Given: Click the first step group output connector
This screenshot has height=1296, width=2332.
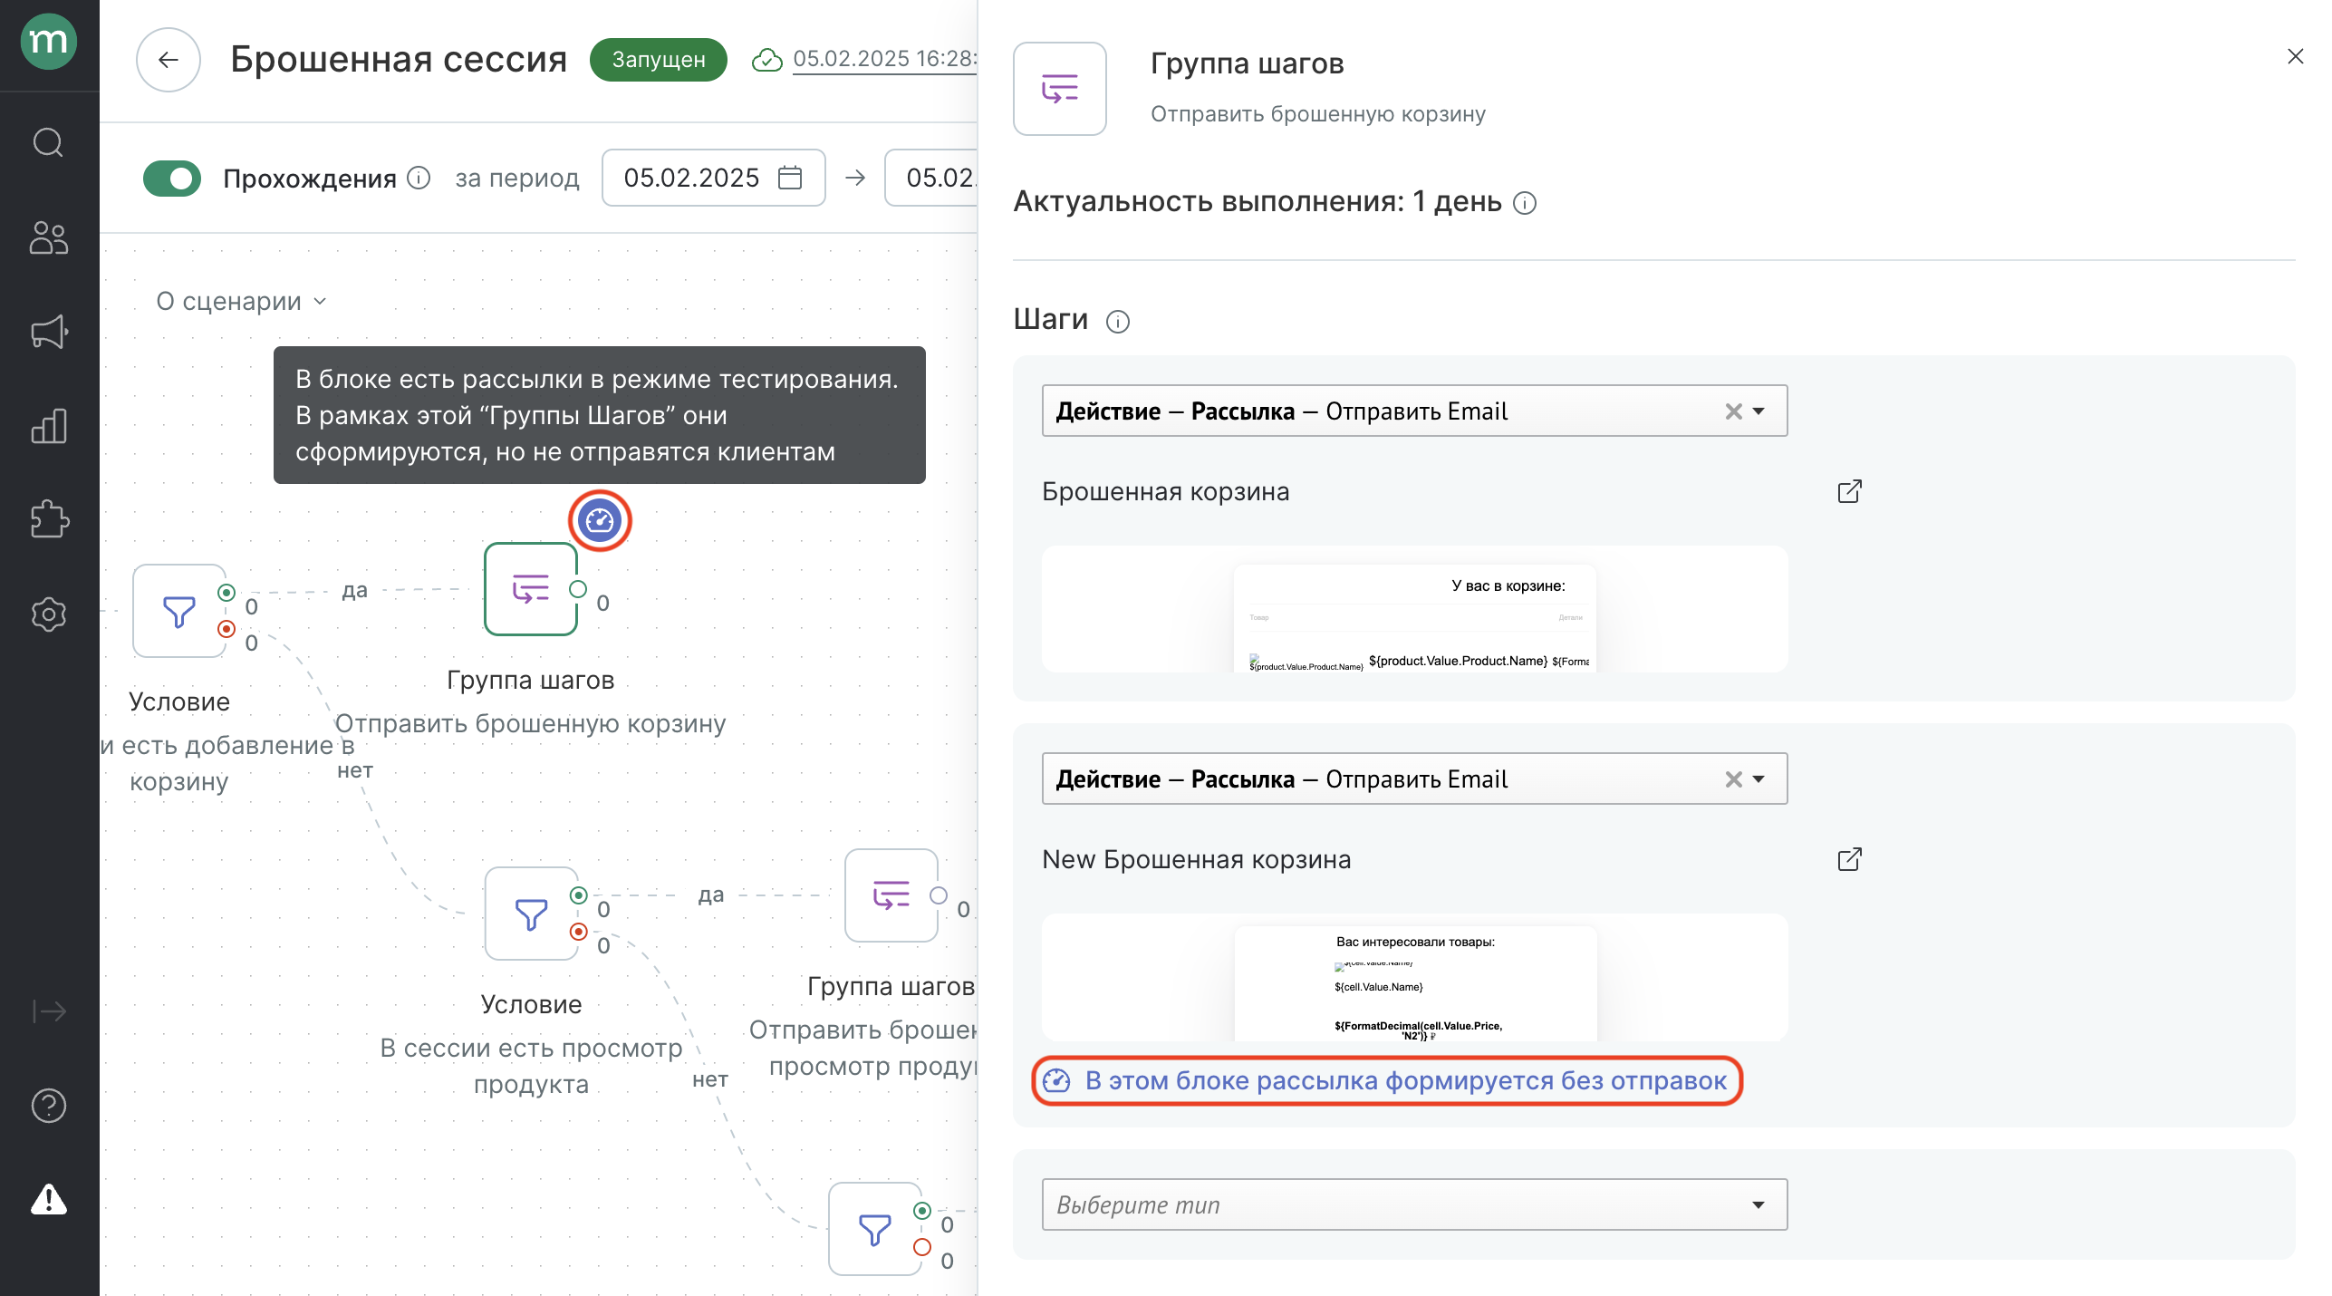Looking at the screenshot, I should pos(578,589).
